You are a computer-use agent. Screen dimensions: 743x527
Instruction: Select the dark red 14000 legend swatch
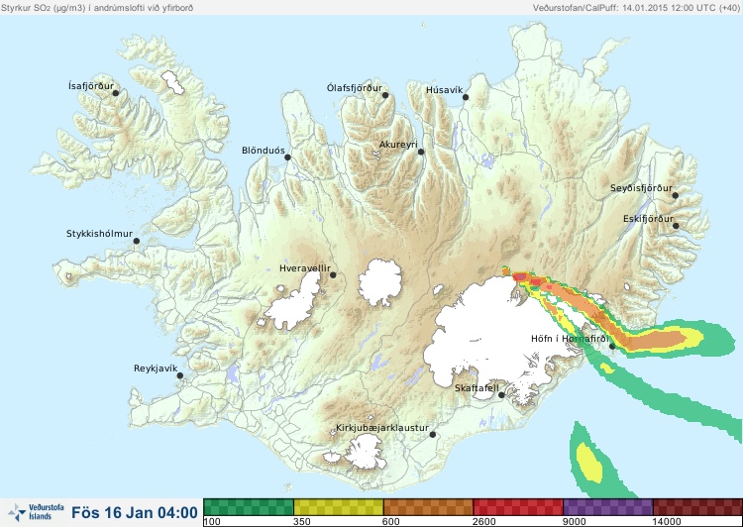click(697, 507)
